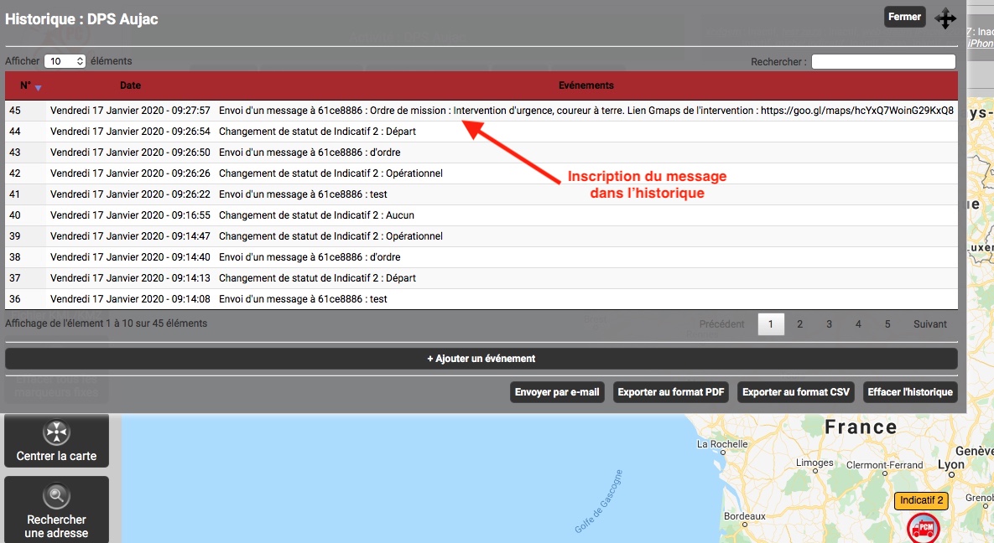This screenshot has width=994, height=543.
Task: Sort table by Date column header
Action: (131, 85)
